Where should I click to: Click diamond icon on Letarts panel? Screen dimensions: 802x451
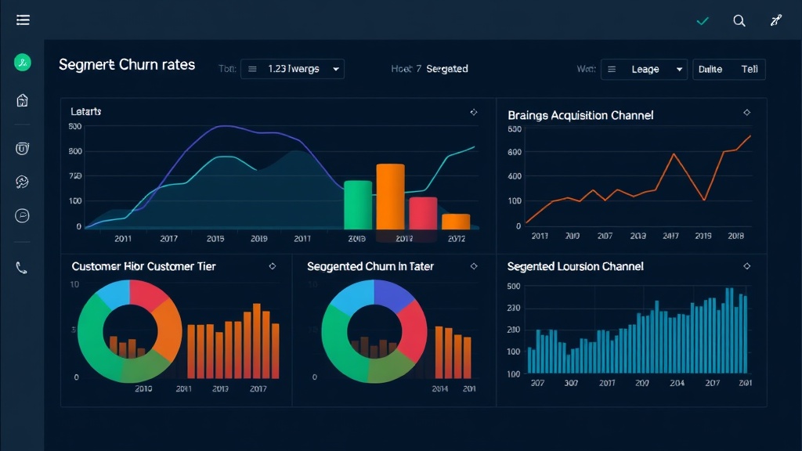(474, 112)
